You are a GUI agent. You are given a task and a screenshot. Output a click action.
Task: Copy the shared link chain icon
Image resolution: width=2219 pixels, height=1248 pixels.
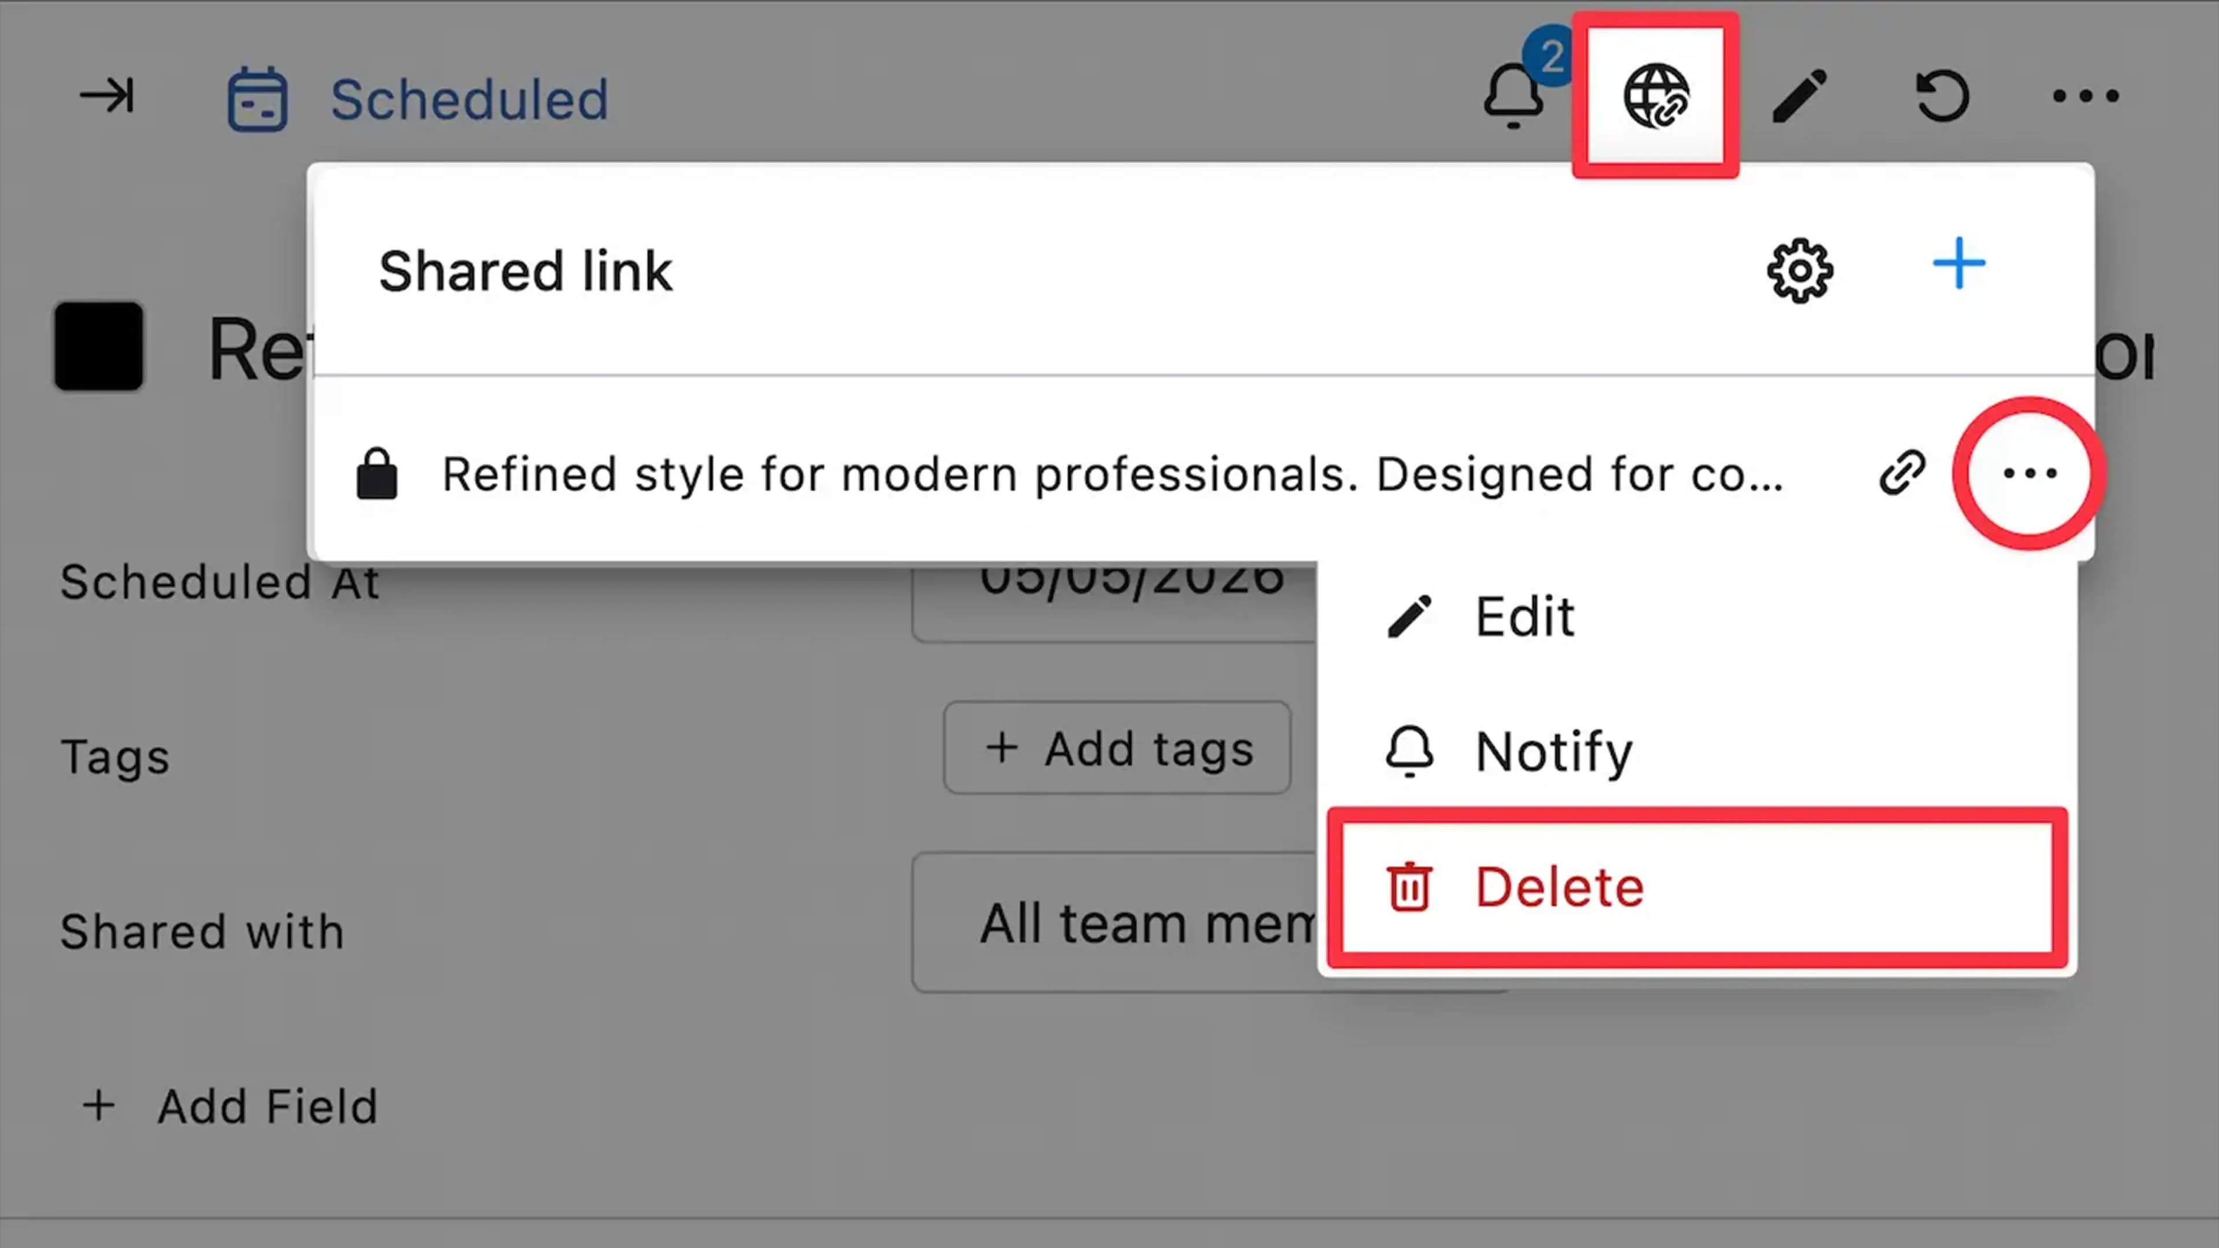tap(1902, 472)
